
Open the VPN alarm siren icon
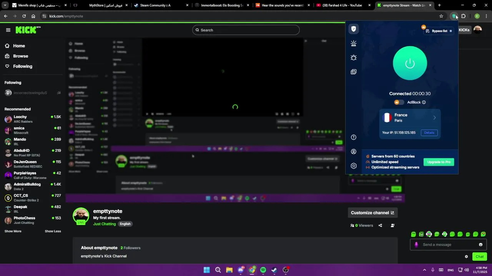point(354,43)
